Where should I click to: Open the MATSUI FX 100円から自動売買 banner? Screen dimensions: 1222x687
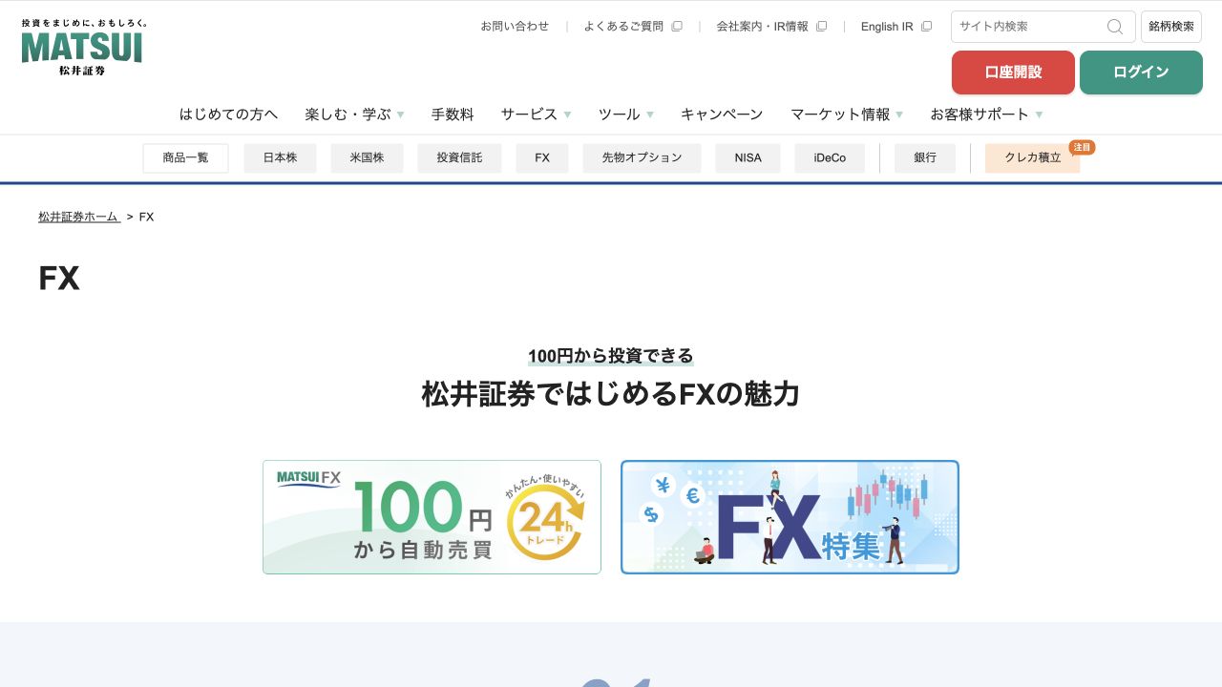coord(432,517)
